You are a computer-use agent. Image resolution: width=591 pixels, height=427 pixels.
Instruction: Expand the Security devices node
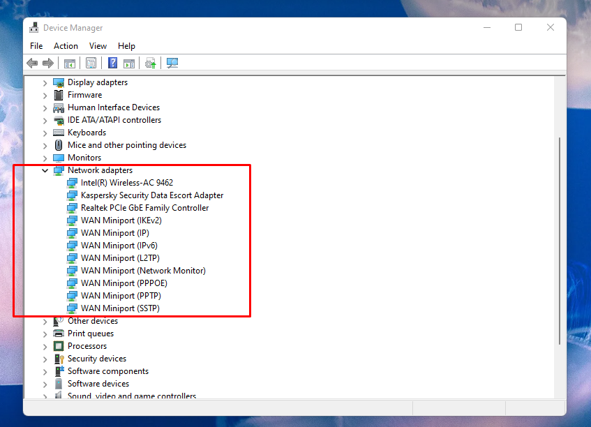coord(45,359)
